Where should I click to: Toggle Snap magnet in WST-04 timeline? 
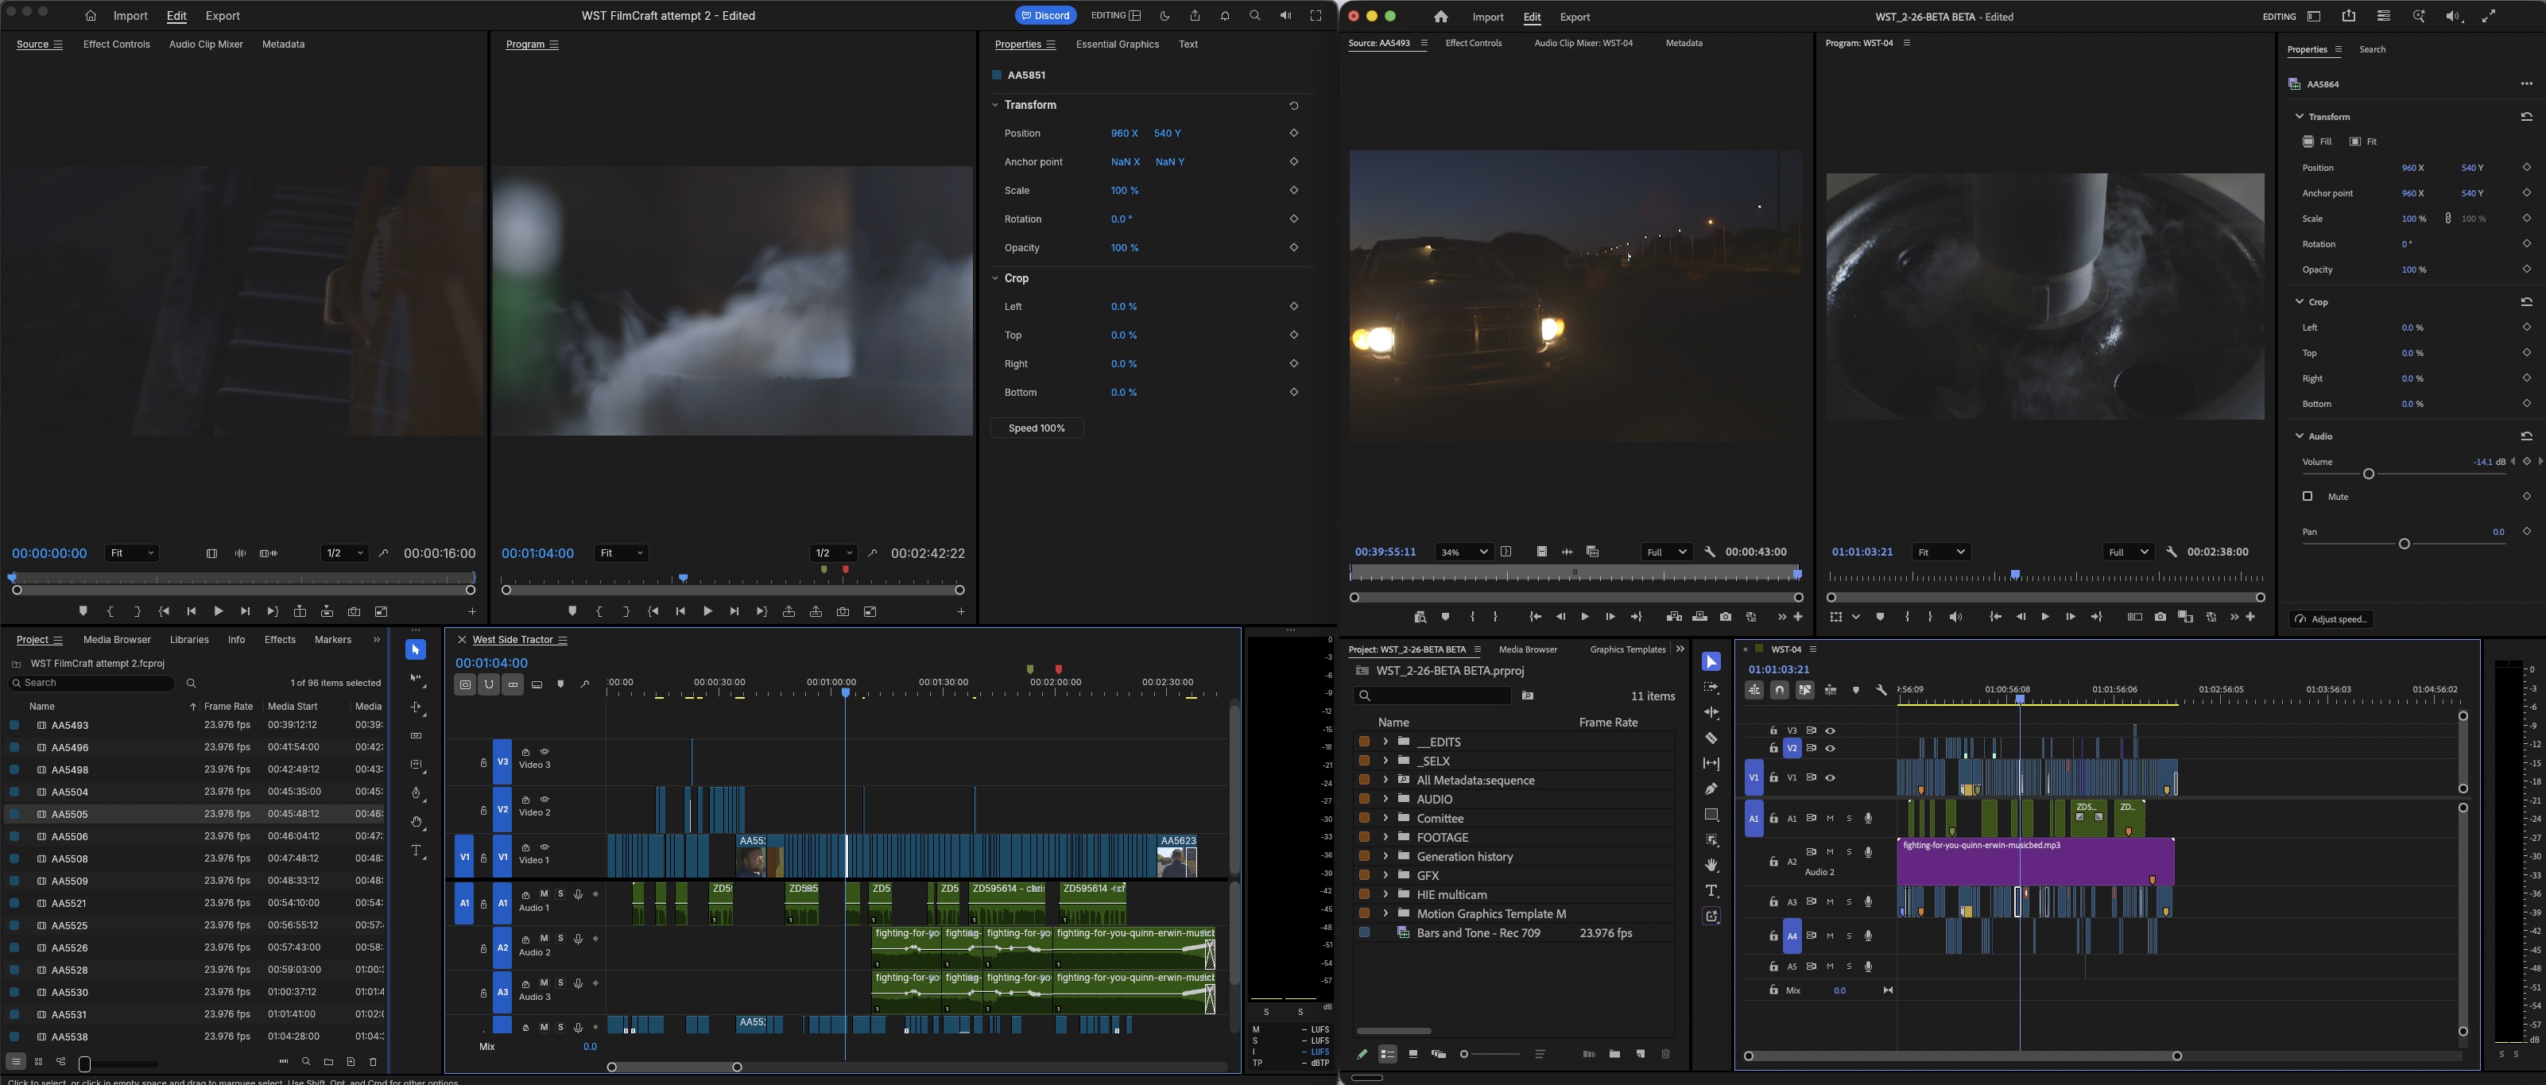tap(1779, 691)
